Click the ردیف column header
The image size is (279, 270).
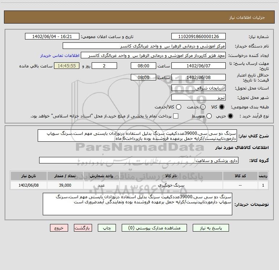point(263,176)
